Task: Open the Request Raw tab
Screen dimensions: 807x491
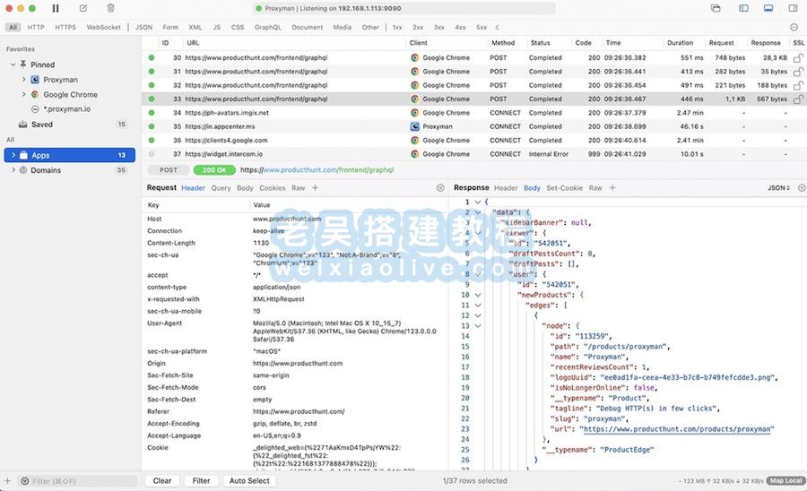Action: tap(299, 188)
